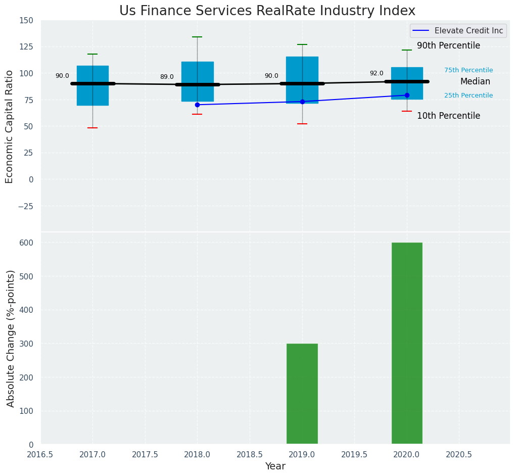Select the 2018 blue box plot
This screenshot has height=476, width=515.
(x=197, y=71)
